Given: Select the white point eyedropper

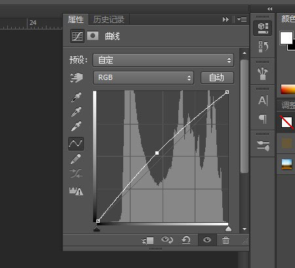Looking at the screenshot, I should click(76, 126).
